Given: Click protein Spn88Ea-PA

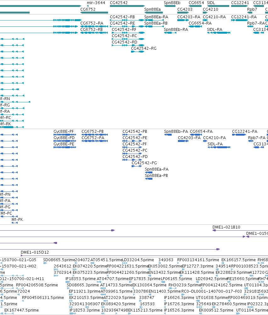Looking at the screenshot, I should click(x=149, y=172).
